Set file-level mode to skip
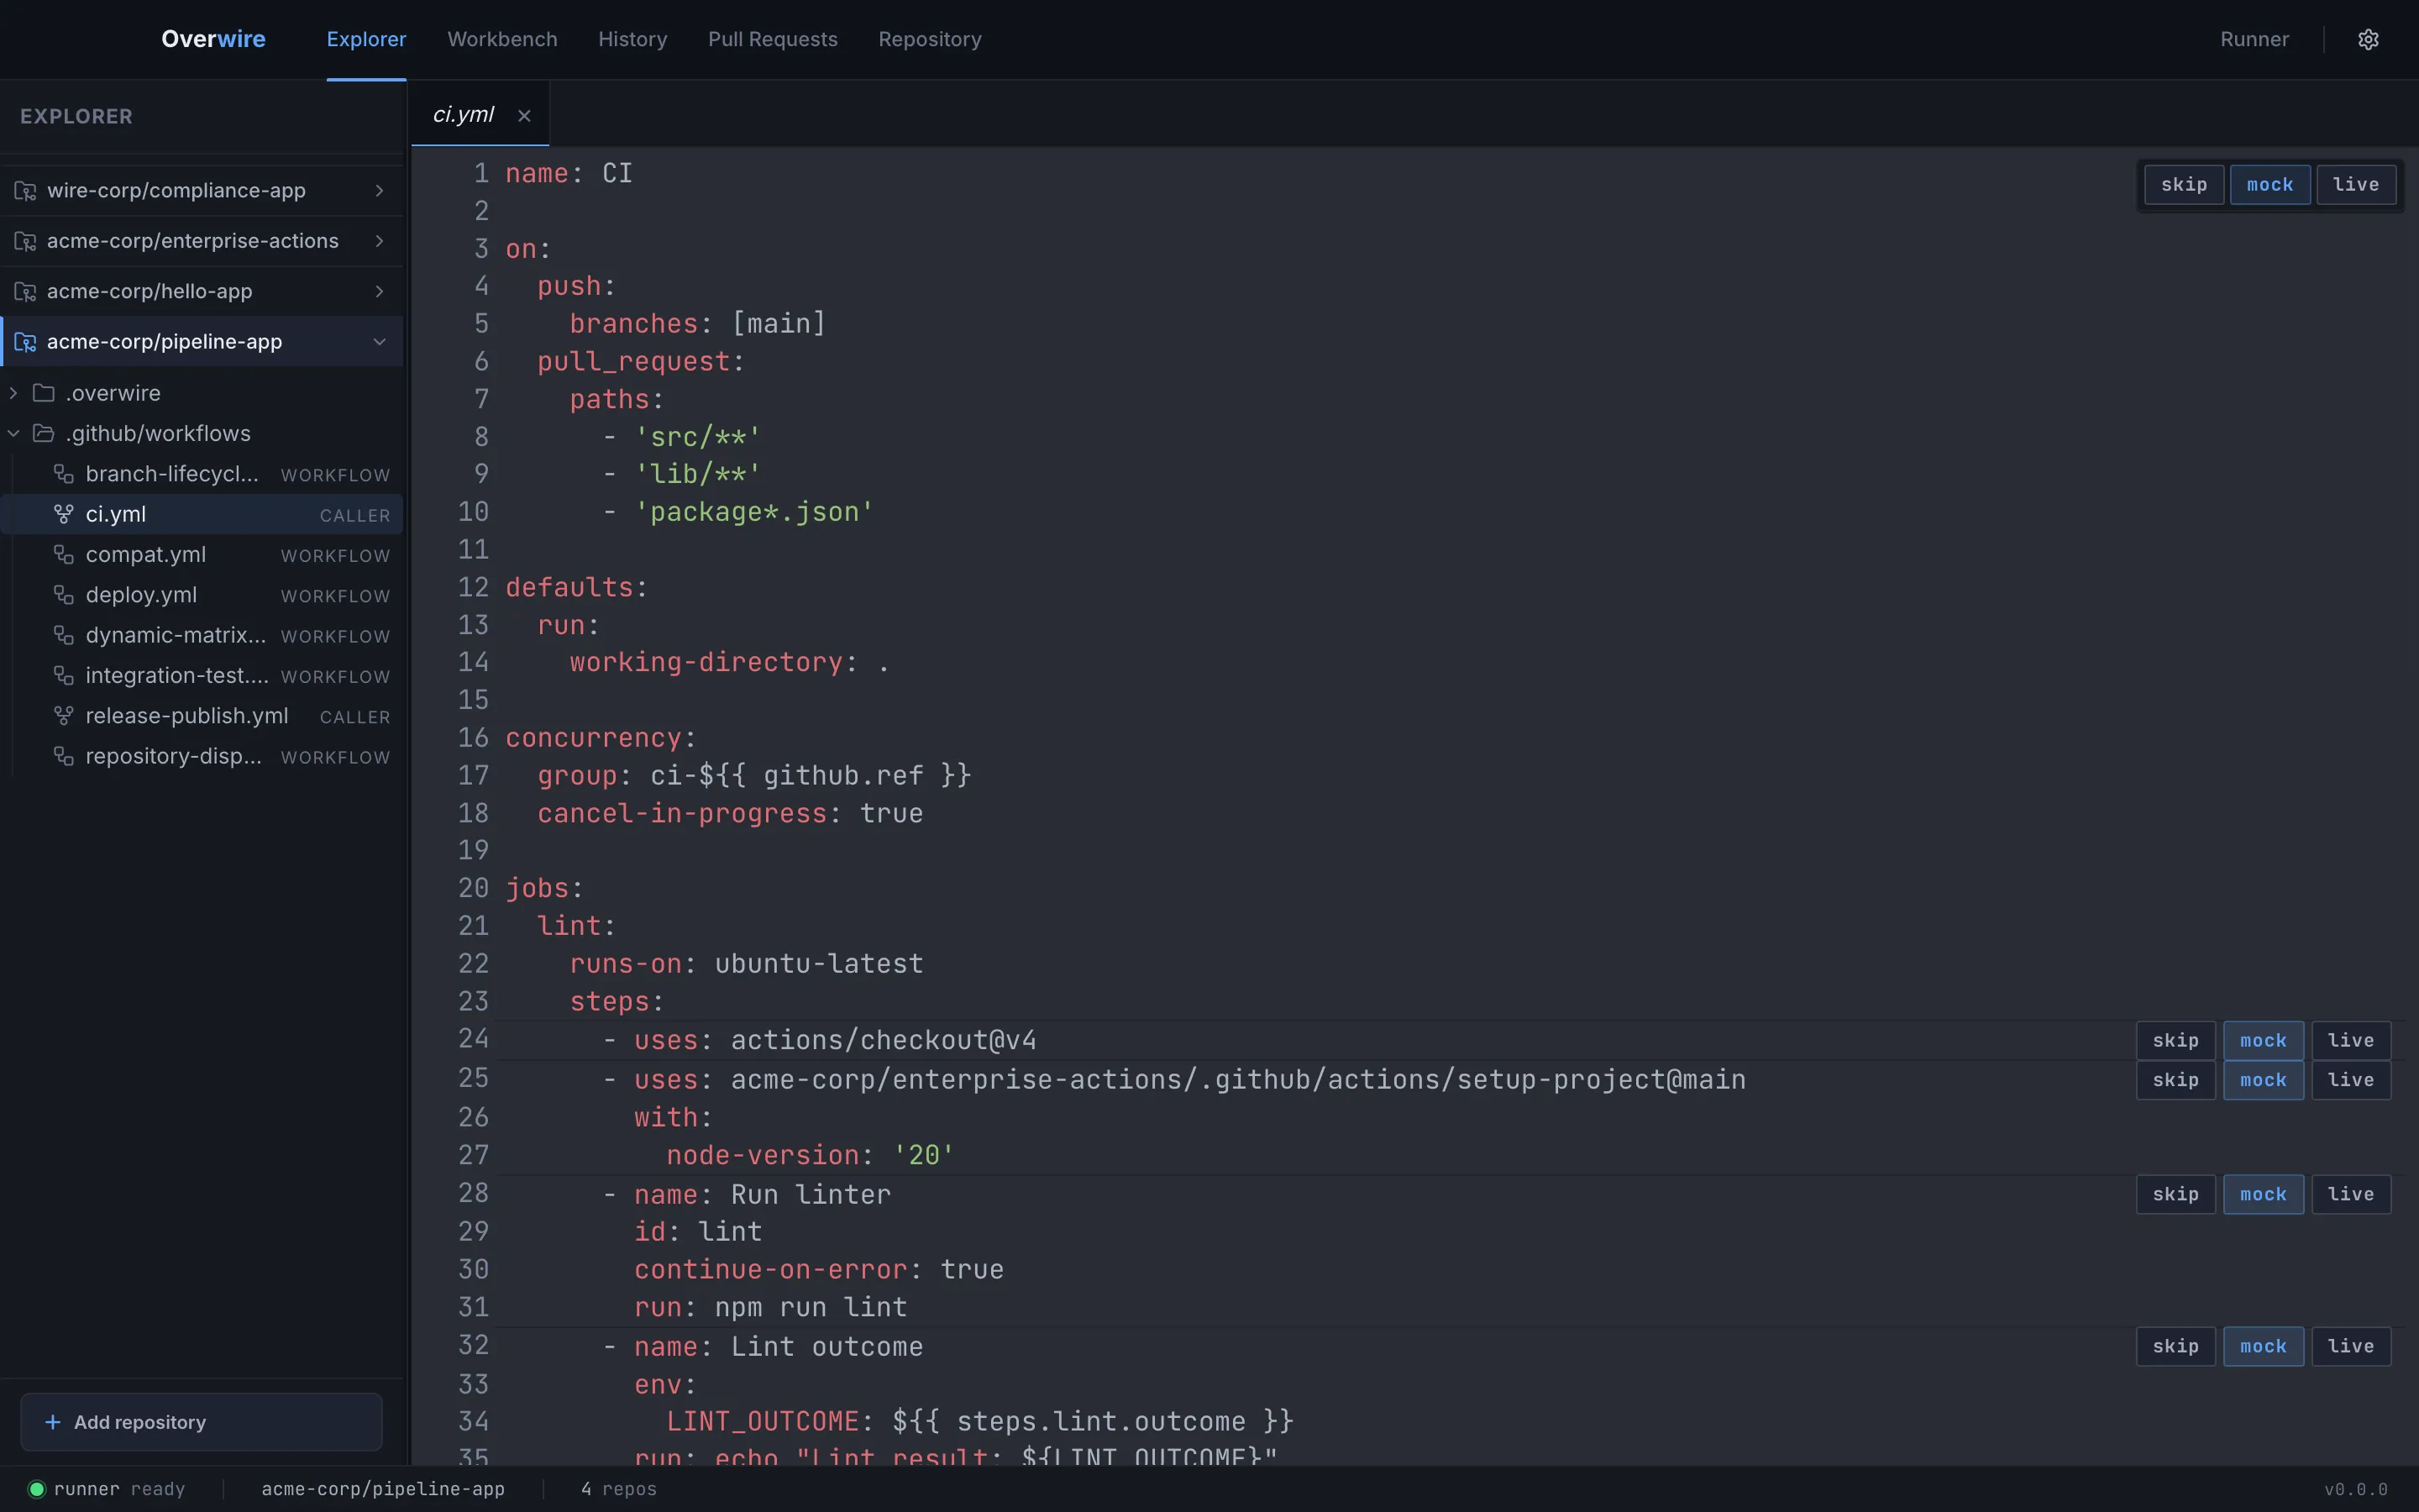The image size is (2419, 1512). point(2184,184)
